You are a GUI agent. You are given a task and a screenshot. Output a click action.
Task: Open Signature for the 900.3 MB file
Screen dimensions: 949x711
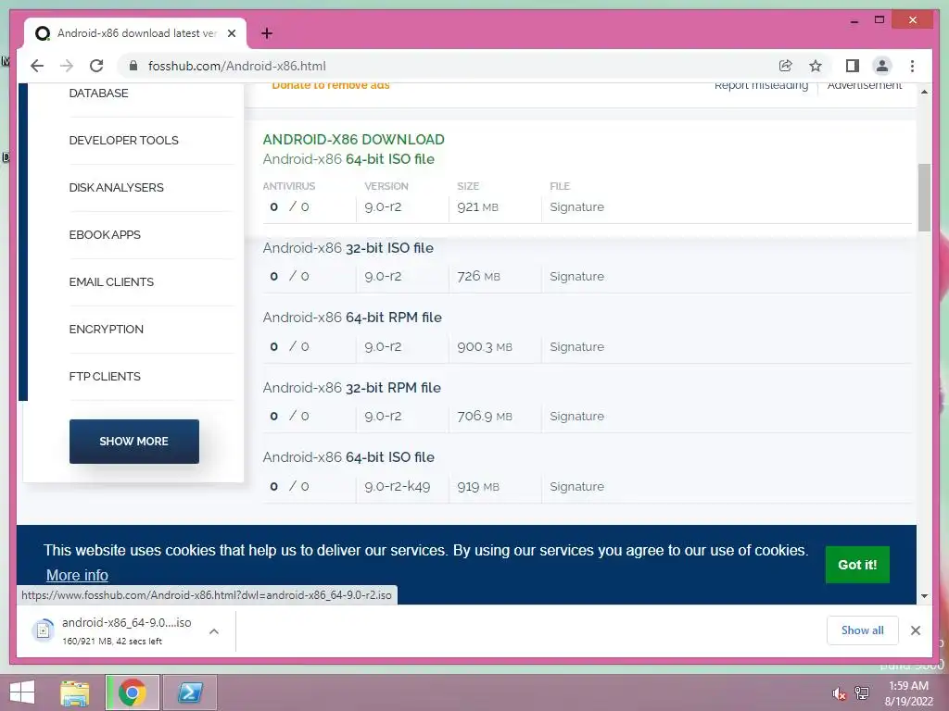tap(576, 346)
